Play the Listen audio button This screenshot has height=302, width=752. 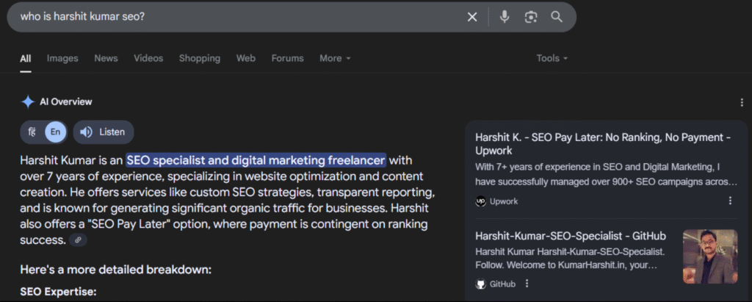pyautogui.click(x=103, y=132)
